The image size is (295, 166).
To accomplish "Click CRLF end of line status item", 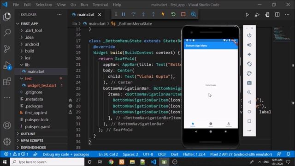I will pyautogui.click(x=162, y=154).
